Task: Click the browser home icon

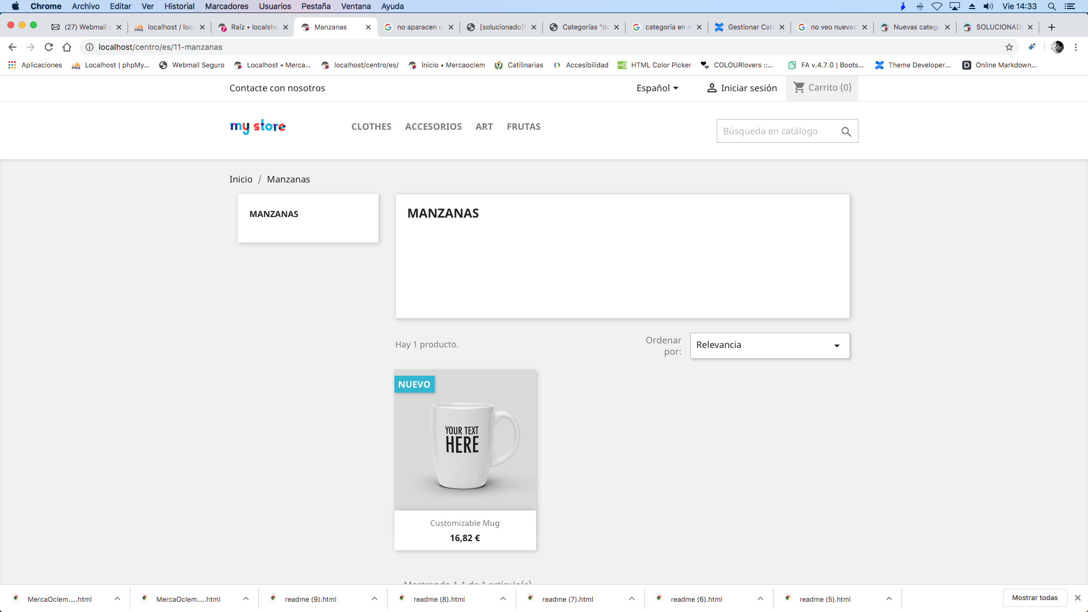Action: click(67, 47)
